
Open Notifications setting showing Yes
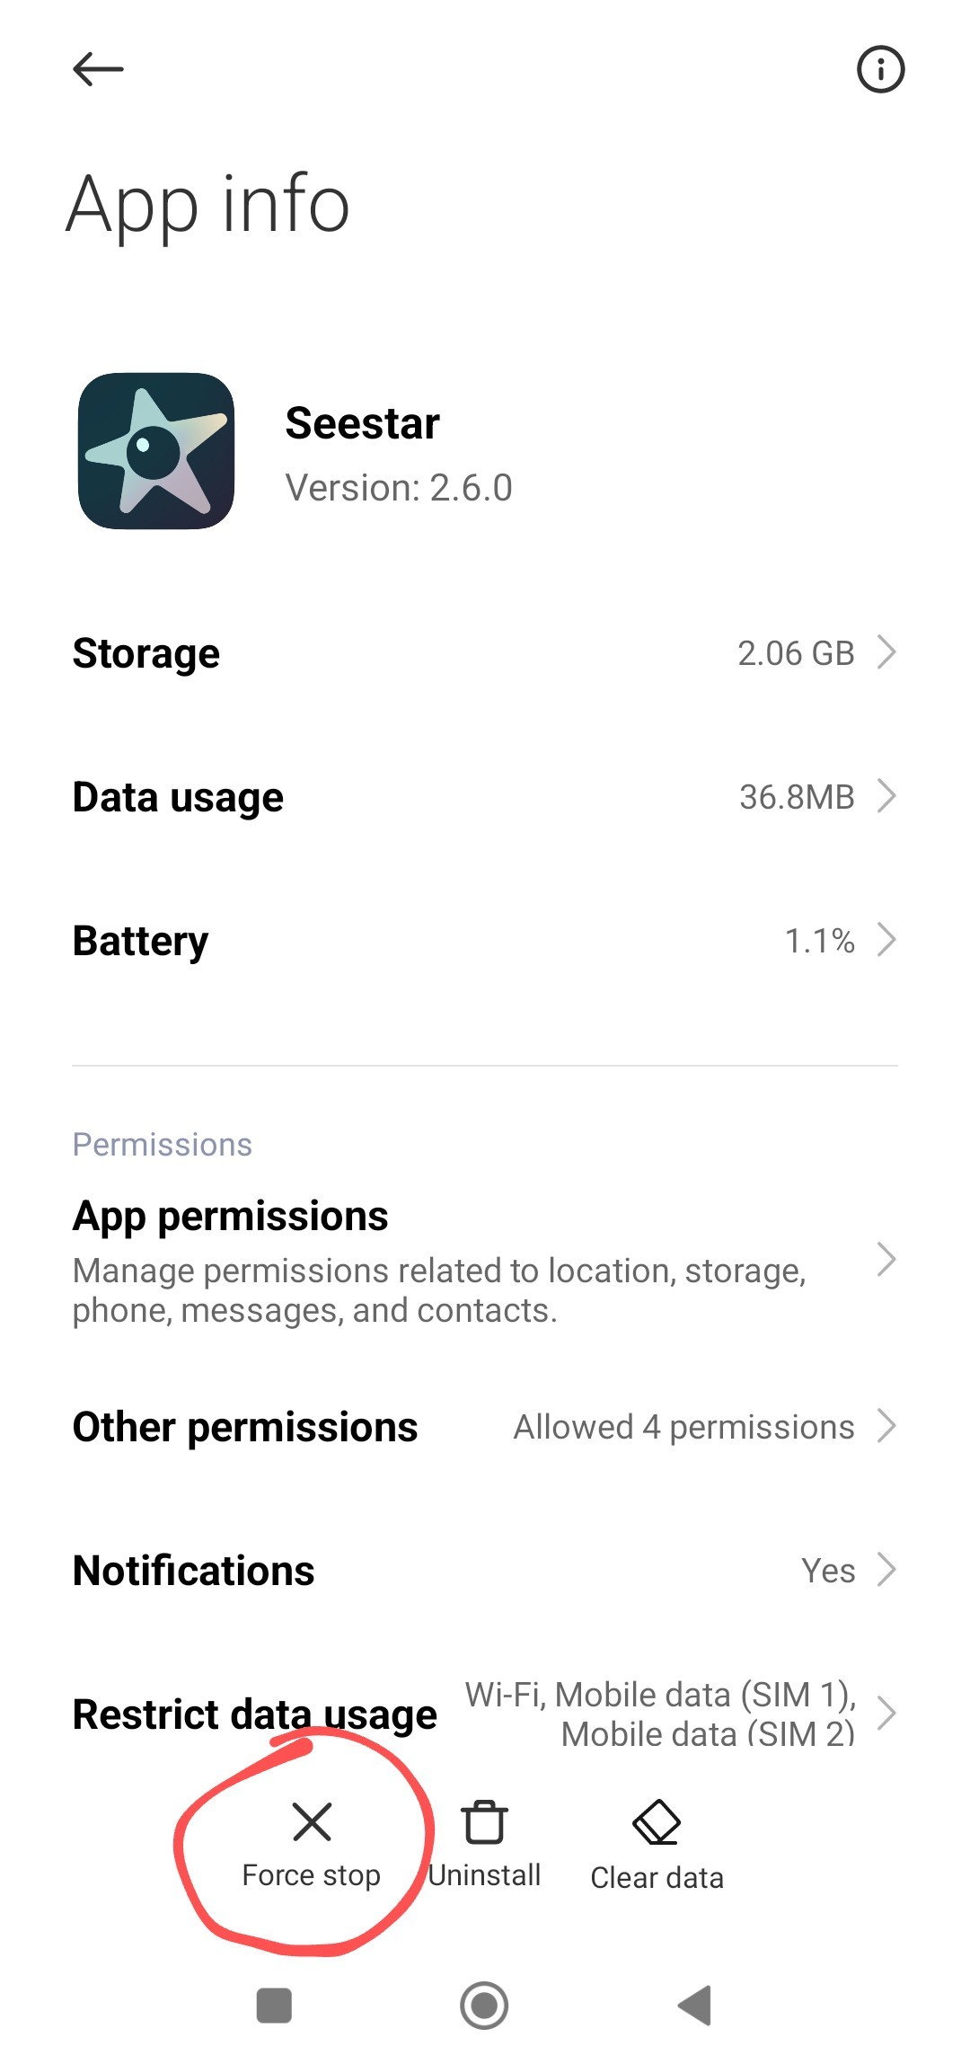coord(485,1571)
